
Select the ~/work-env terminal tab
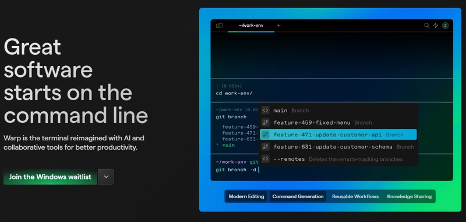[x=251, y=26]
